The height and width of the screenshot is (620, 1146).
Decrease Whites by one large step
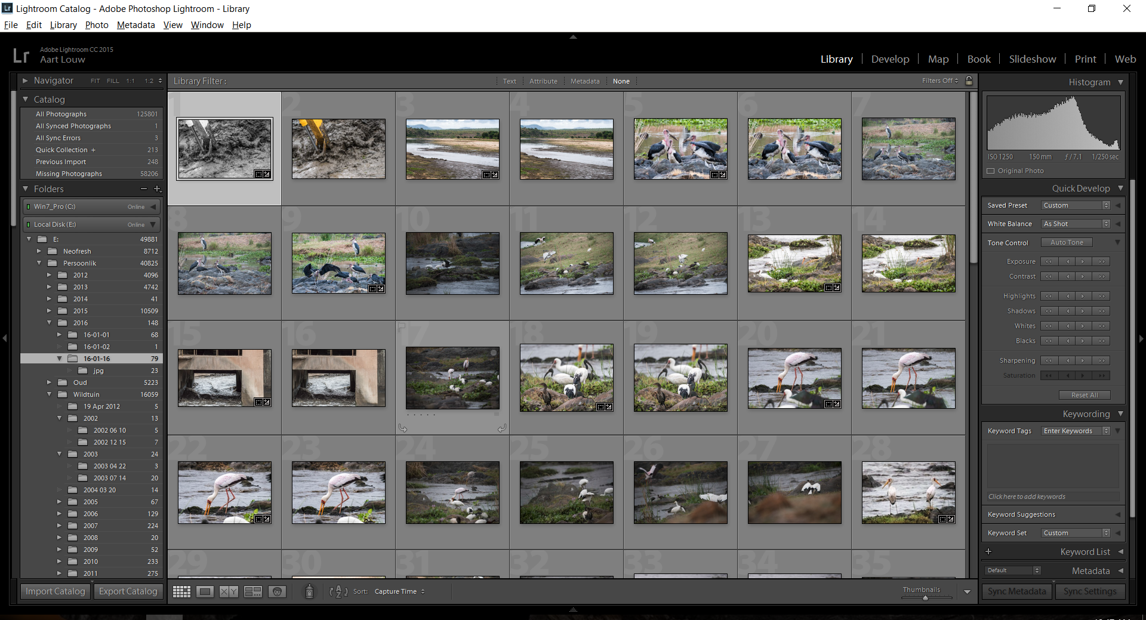click(1049, 326)
